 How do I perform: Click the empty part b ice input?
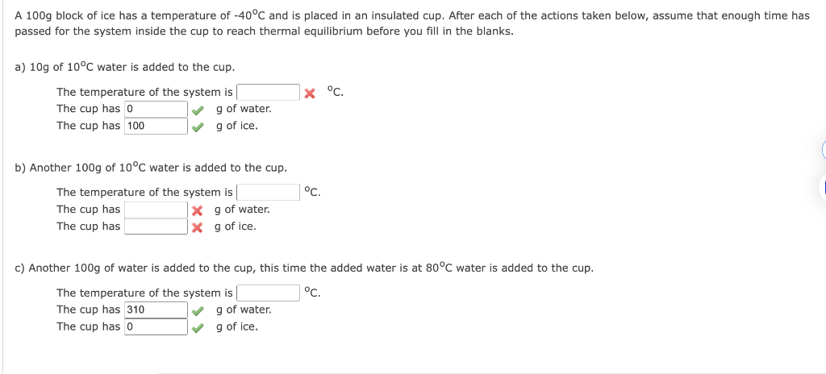pos(156,226)
